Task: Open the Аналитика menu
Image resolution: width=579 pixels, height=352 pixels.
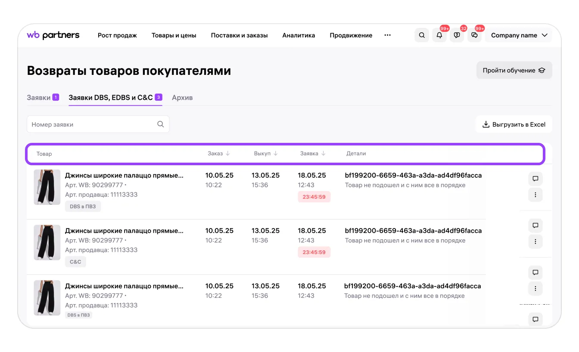Action: point(299,35)
